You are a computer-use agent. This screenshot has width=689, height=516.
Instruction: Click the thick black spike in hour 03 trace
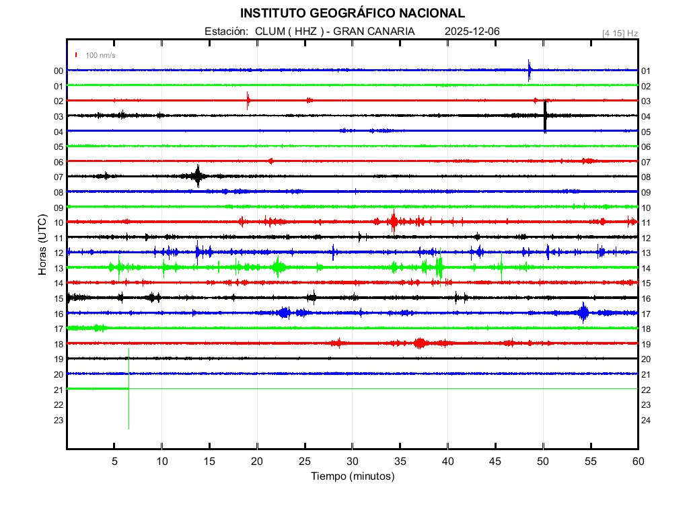click(x=545, y=116)
